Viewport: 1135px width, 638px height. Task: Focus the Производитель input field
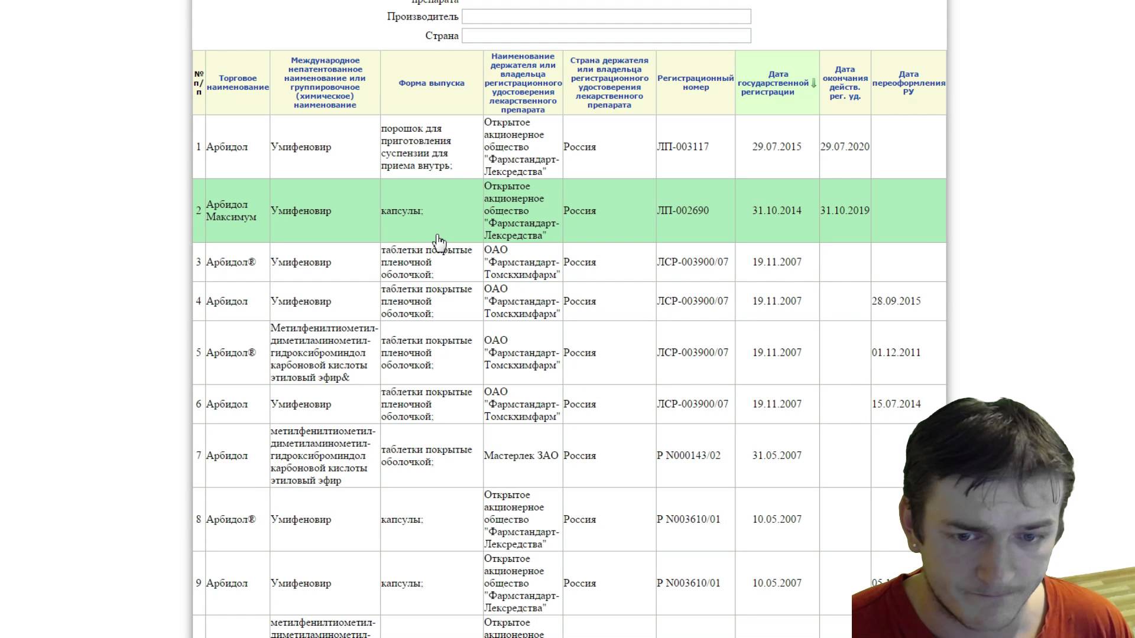pos(606,17)
